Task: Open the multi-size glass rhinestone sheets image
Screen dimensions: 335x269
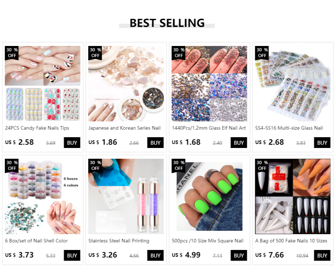Action: pyautogui.click(x=293, y=84)
